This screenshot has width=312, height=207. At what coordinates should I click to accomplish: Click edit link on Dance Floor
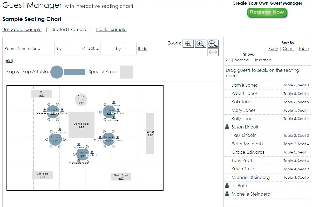point(81,127)
